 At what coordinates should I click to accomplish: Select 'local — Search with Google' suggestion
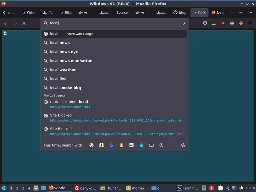pos(114,34)
